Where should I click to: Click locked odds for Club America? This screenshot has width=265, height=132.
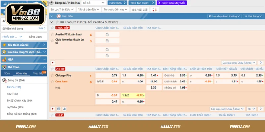107,41
